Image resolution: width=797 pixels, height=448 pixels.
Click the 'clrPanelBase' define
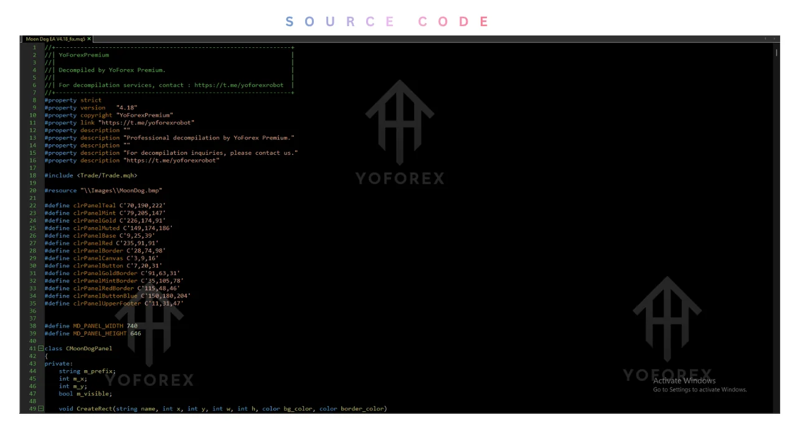click(x=95, y=235)
